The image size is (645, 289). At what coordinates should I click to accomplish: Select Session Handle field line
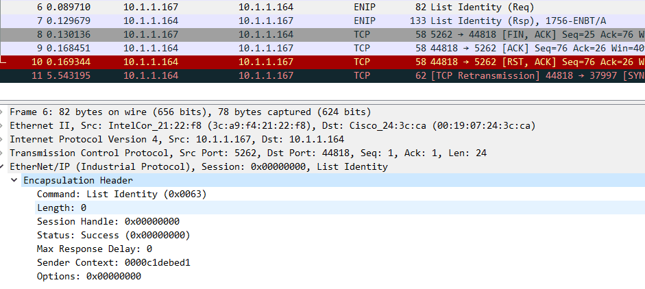tap(108, 222)
